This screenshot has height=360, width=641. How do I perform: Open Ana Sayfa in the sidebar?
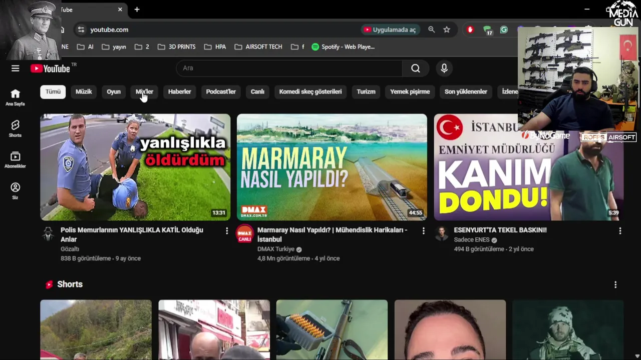point(15,97)
